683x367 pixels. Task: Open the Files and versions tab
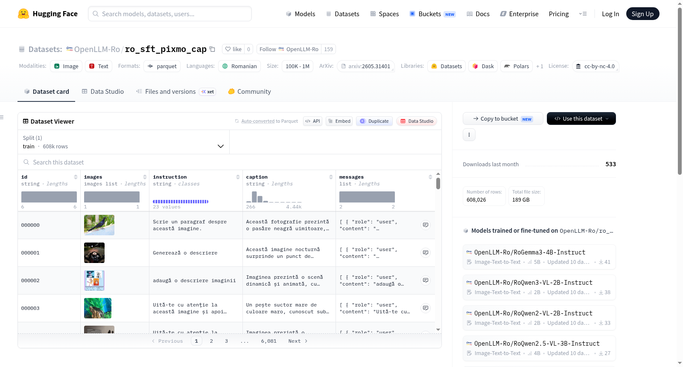176,91
